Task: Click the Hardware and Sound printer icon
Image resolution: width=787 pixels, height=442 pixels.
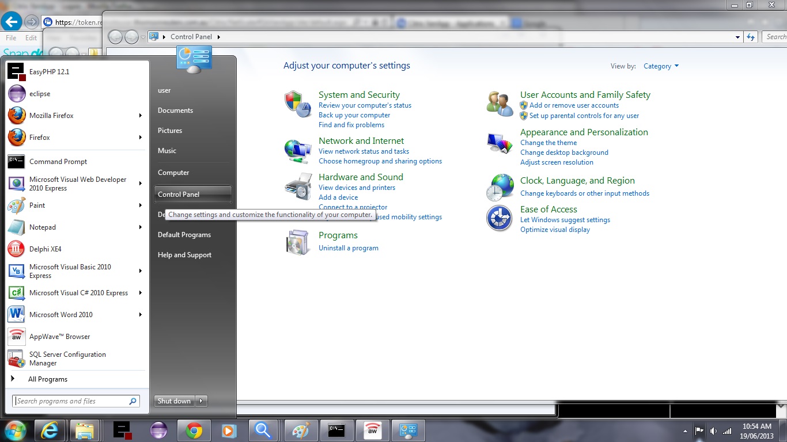Action: coord(298,186)
